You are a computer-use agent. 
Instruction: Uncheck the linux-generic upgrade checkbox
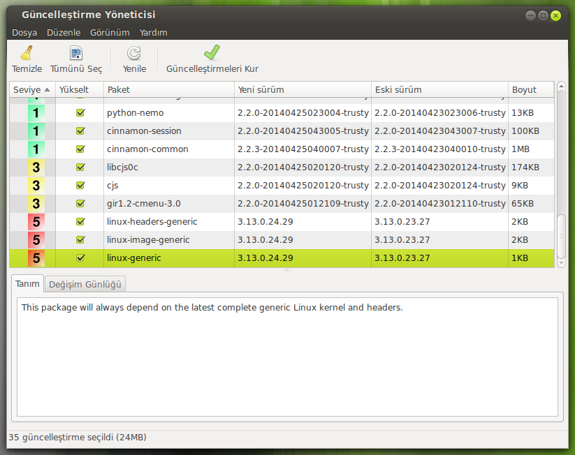[x=80, y=258]
